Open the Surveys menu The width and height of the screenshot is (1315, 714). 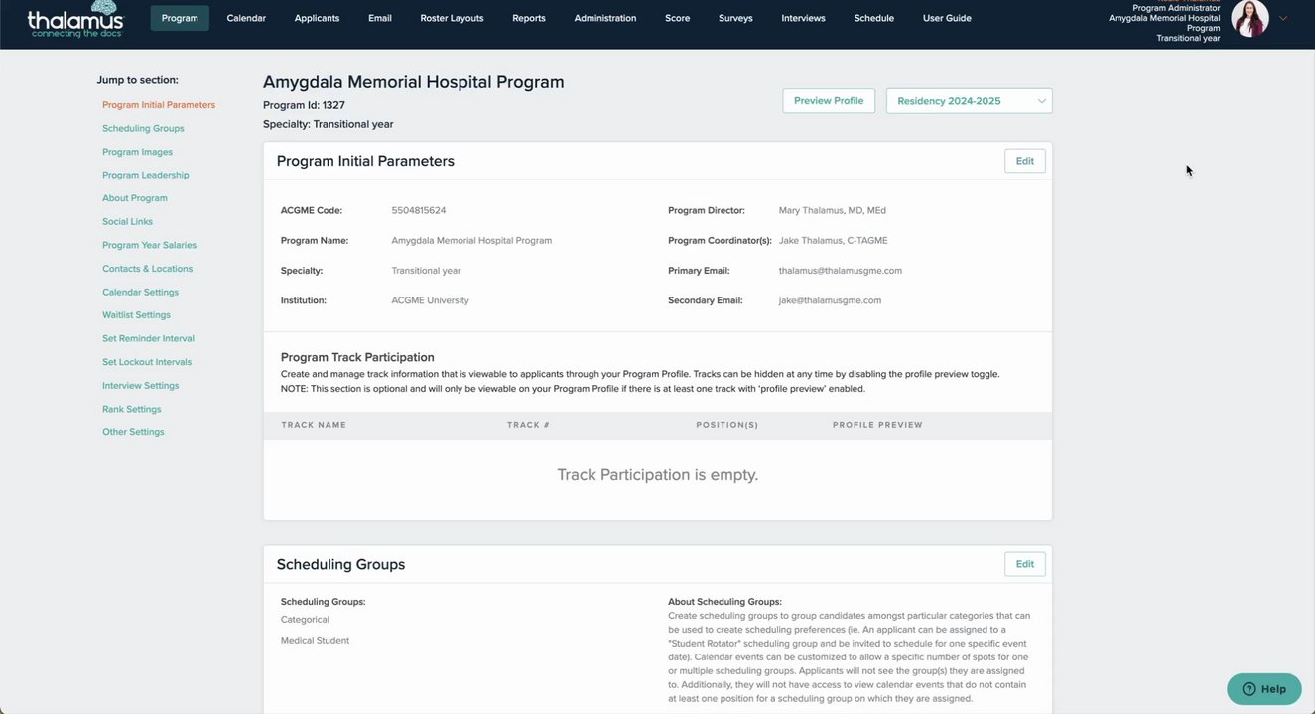[735, 18]
